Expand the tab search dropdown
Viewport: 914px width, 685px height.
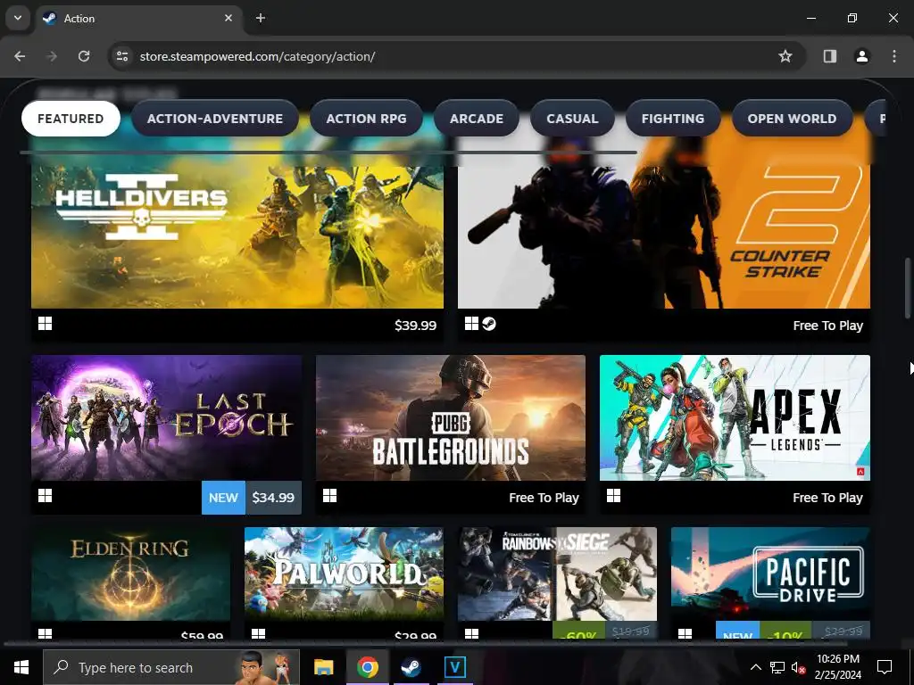point(18,18)
